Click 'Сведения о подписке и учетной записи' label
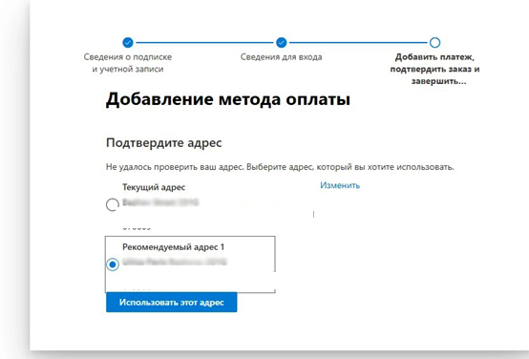 (128, 63)
